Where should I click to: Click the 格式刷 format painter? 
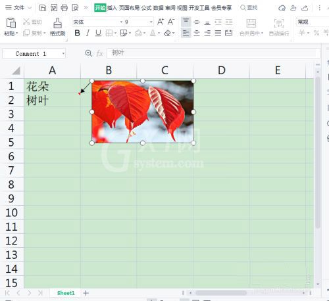tap(57, 27)
